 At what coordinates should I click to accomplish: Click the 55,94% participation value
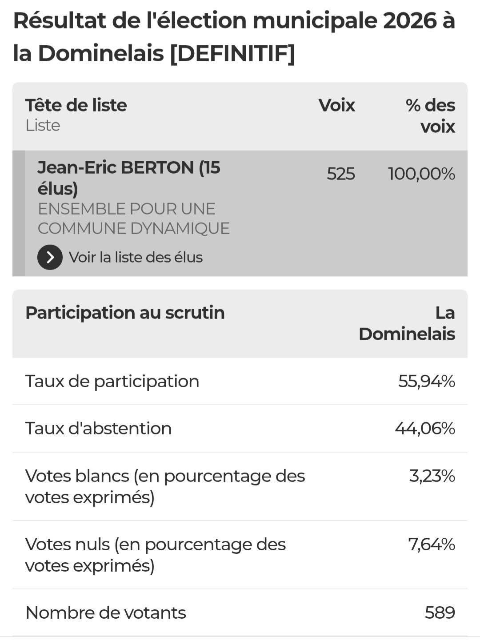click(426, 382)
